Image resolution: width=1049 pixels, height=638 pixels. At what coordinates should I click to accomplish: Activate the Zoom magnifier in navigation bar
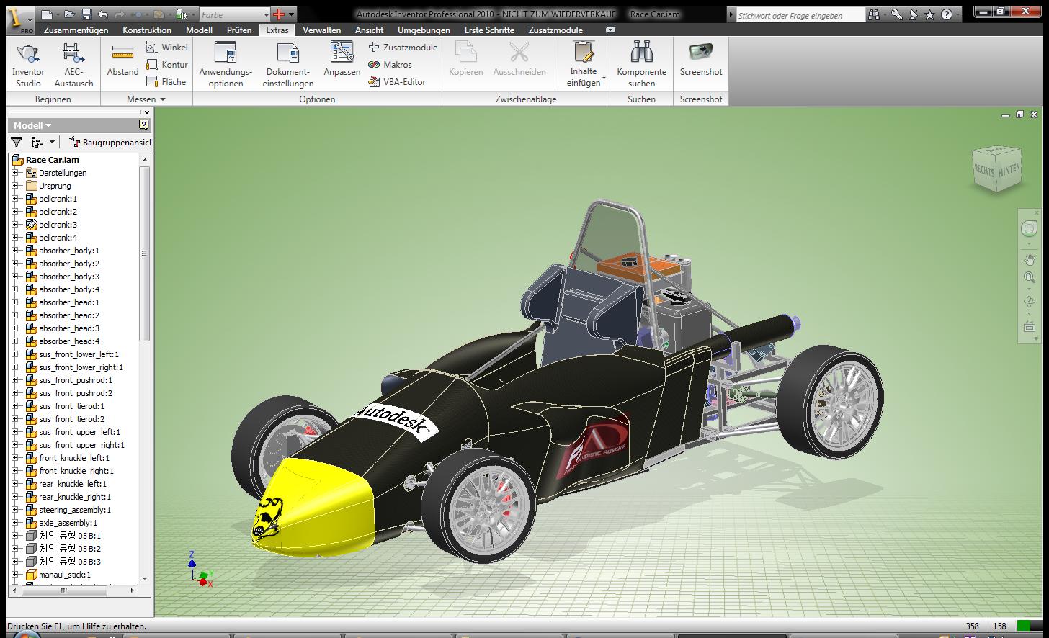pyautogui.click(x=1029, y=278)
